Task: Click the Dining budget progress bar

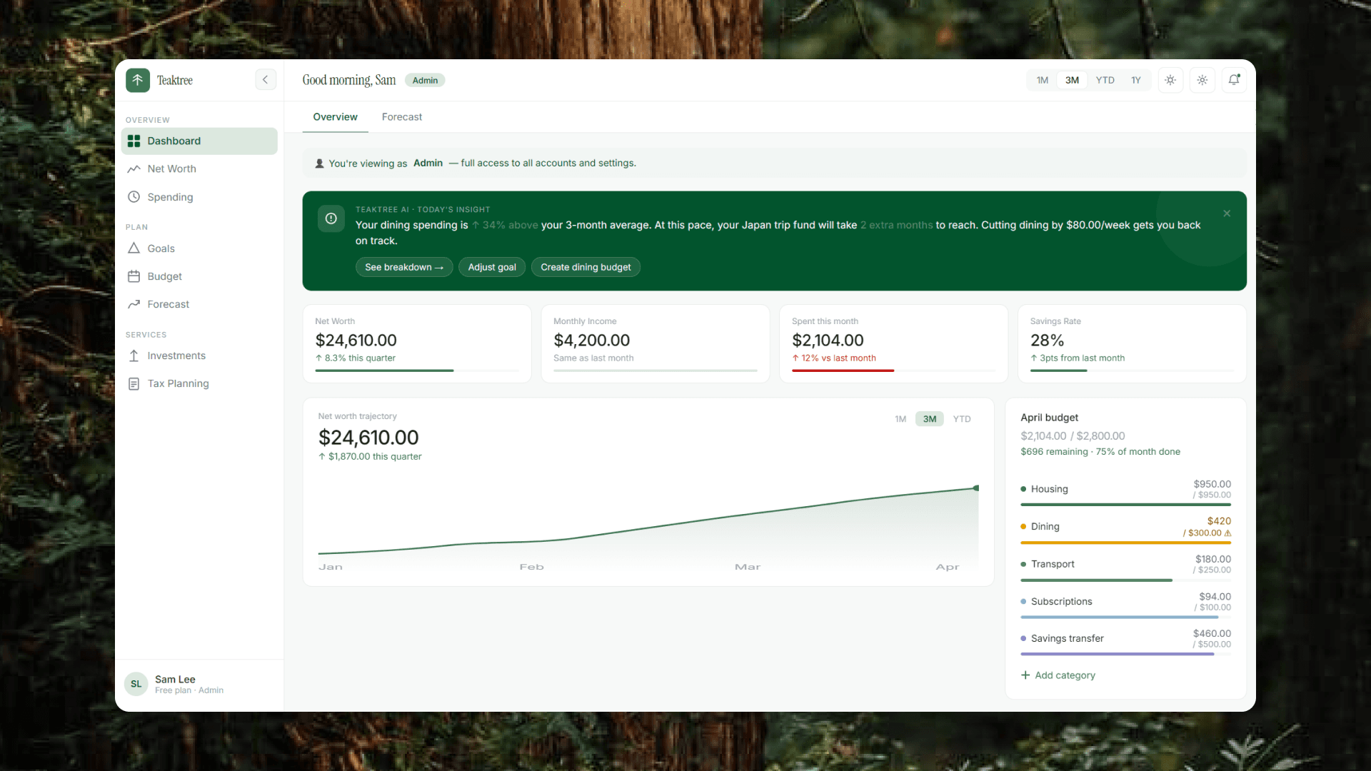Action: coord(1126,543)
